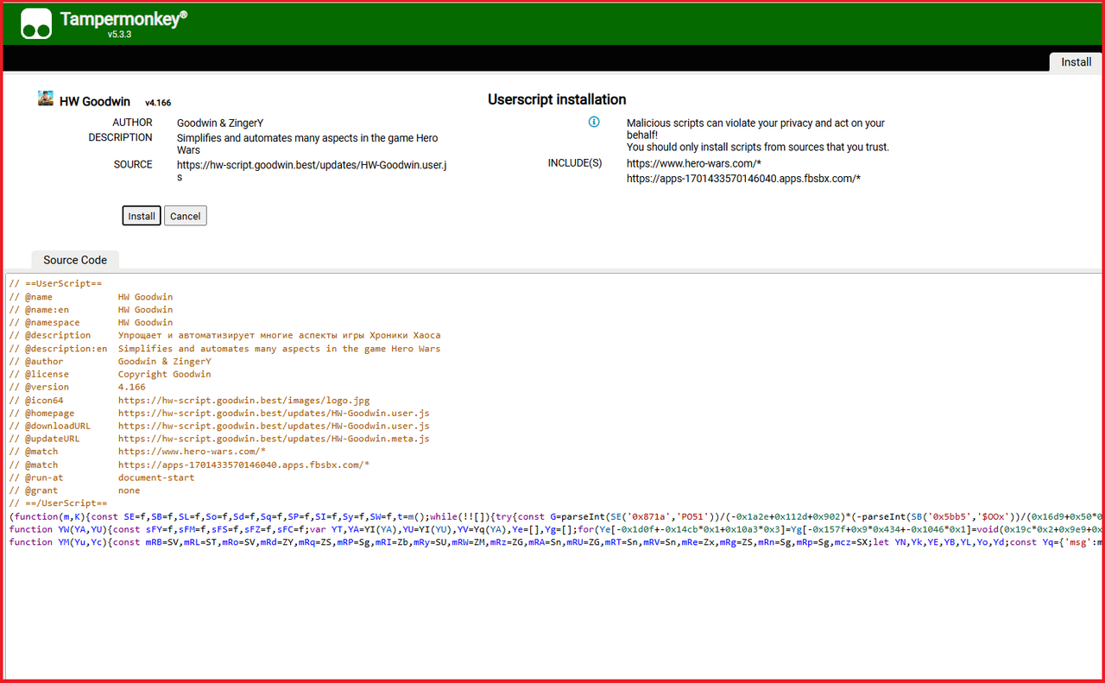
Task: Click the @downloadURL line
Action: tap(219, 426)
